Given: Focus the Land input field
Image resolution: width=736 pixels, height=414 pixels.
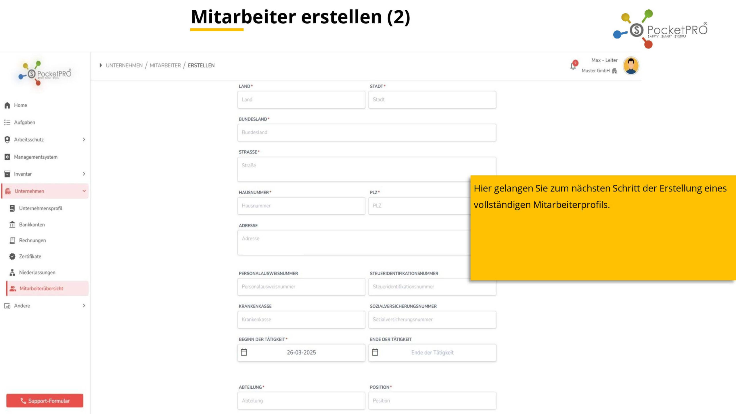Looking at the screenshot, I should click(301, 100).
